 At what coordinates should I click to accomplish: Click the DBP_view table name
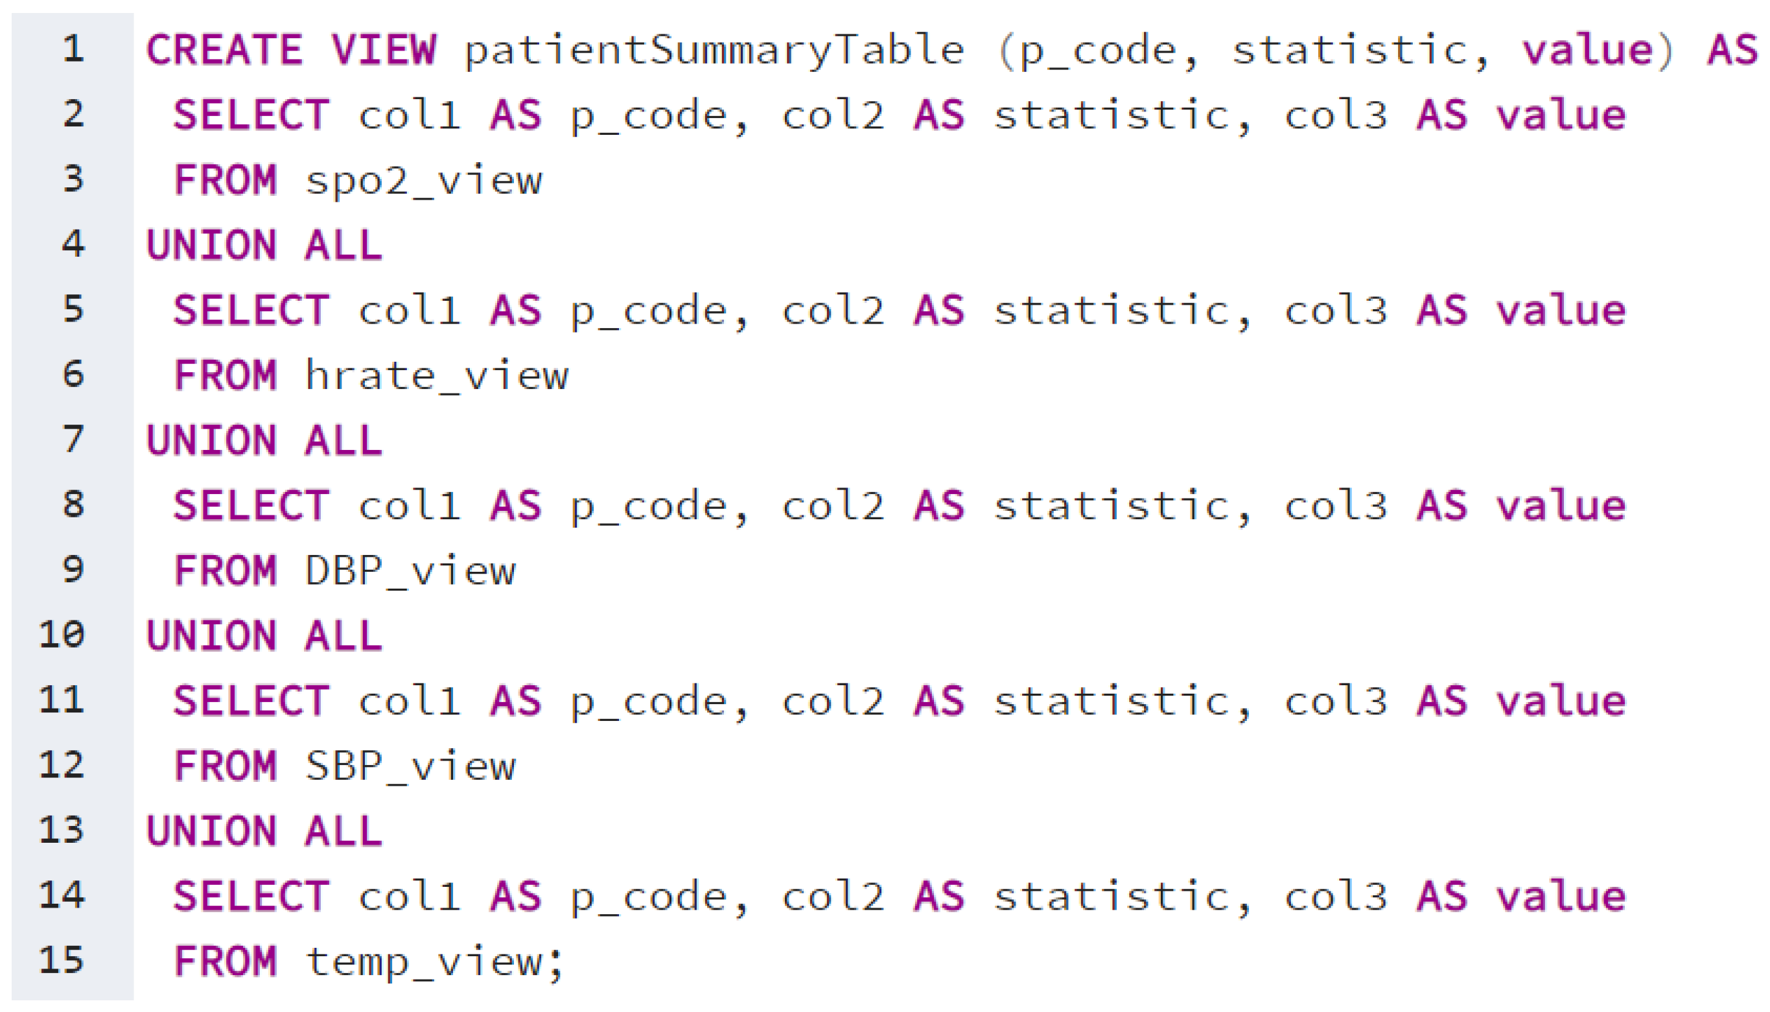(410, 571)
